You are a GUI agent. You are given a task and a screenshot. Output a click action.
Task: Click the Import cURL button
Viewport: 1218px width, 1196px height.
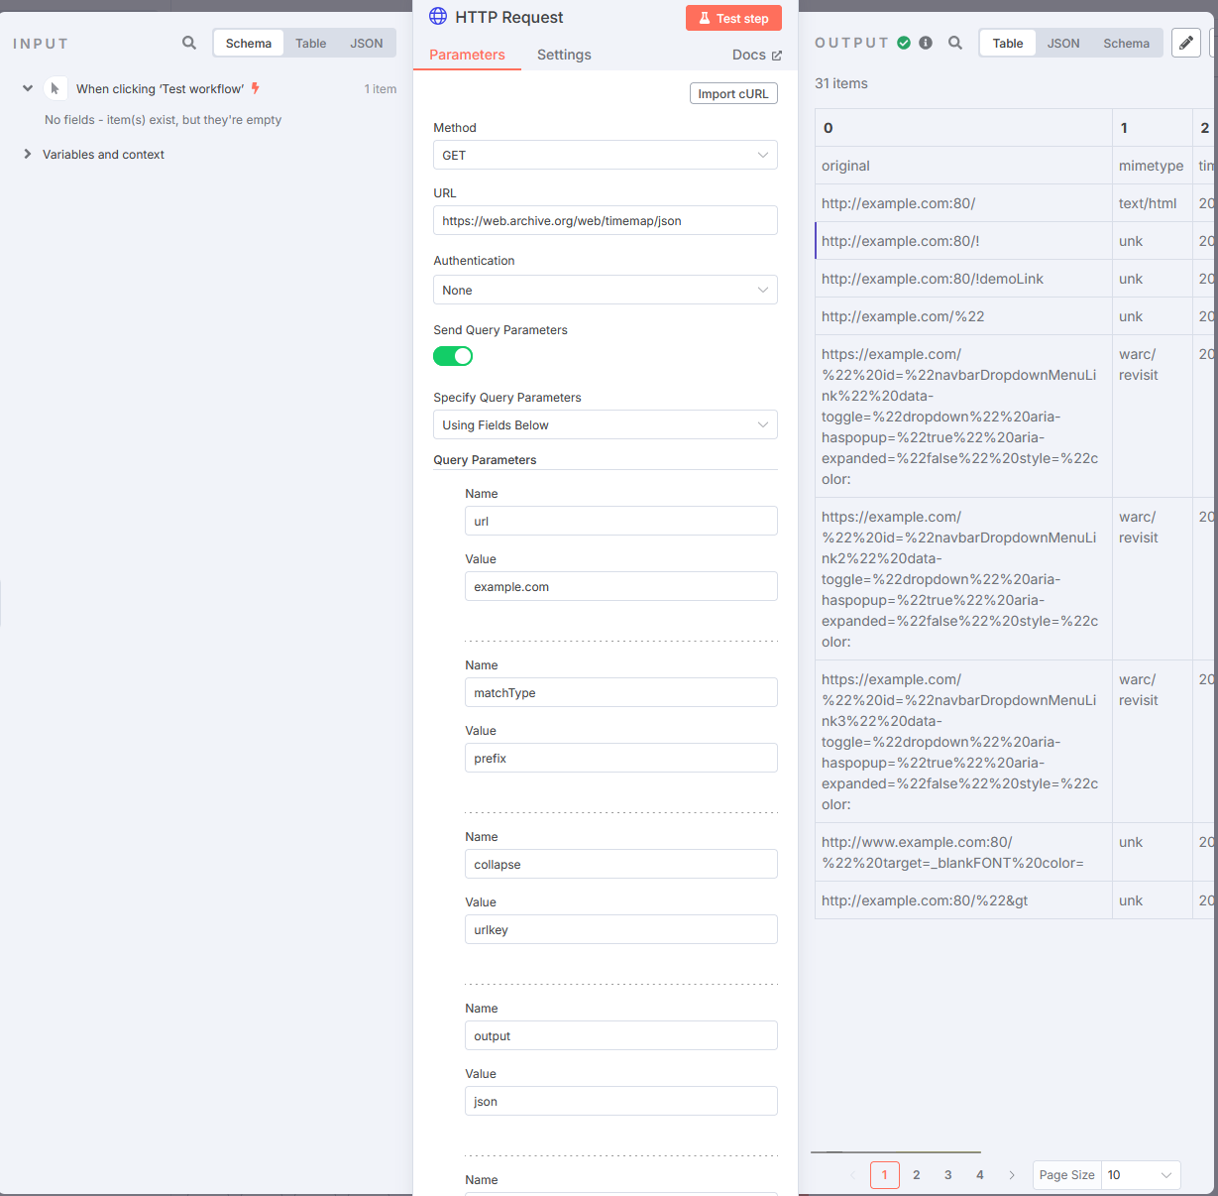coord(733,93)
